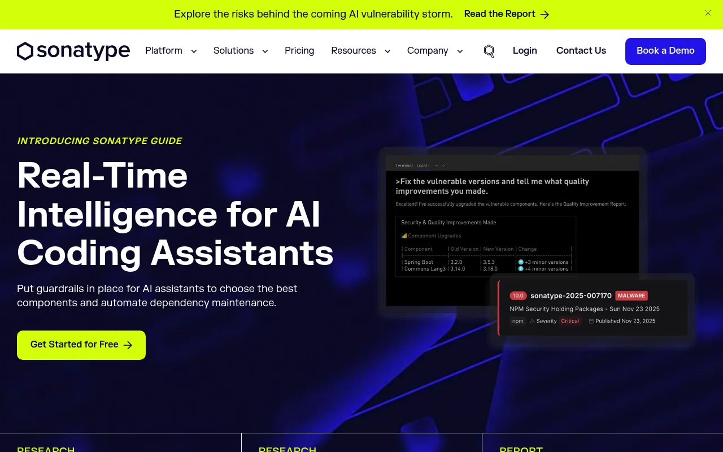Click the announcement banner text
Screen dimensions: 723x452
313,14
